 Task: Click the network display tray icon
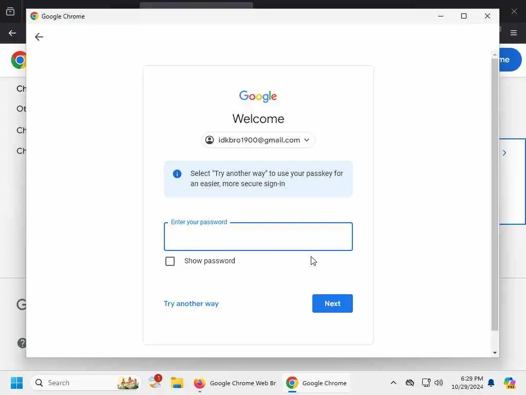[426, 383]
